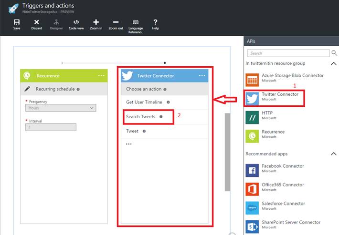The height and width of the screenshot is (235, 339).
Task: Click the Salesforce Connector label
Action: pyautogui.click(x=283, y=203)
